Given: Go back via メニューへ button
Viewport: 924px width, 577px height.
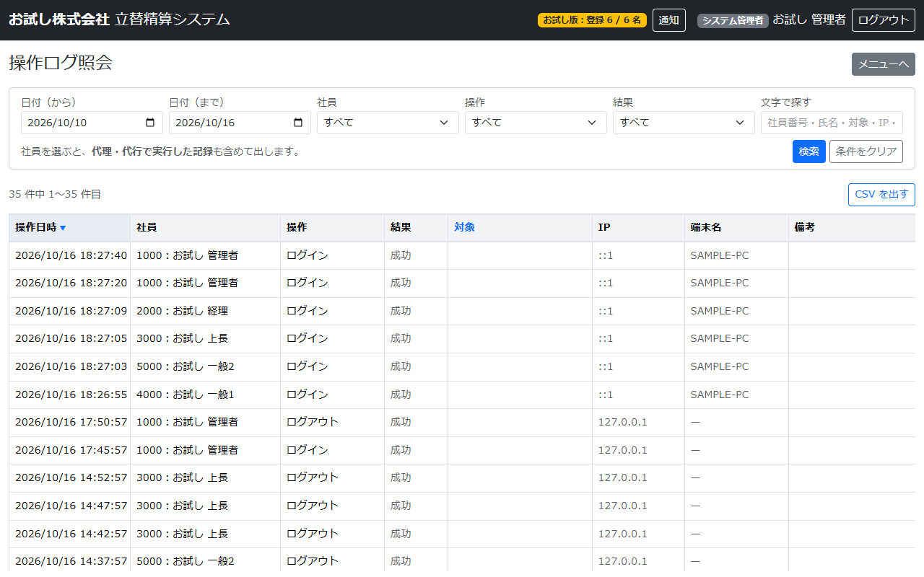Looking at the screenshot, I should coord(884,64).
